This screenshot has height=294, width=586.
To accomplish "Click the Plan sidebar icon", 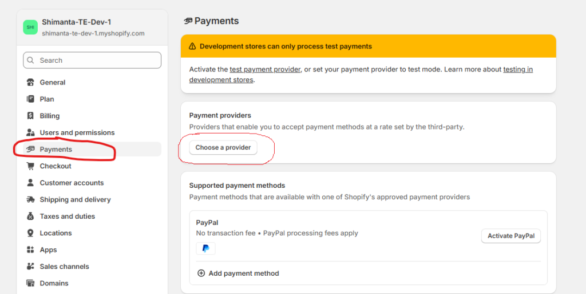I will pos(30,99).
